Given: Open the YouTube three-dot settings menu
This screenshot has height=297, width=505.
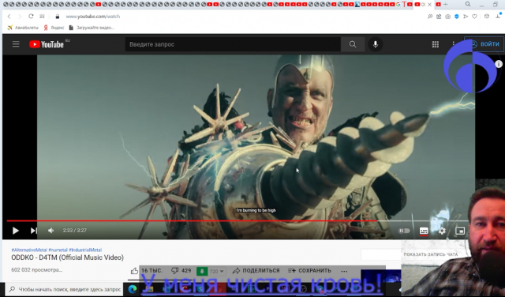Looking at the screenshot, I should [x=453, y=43].
